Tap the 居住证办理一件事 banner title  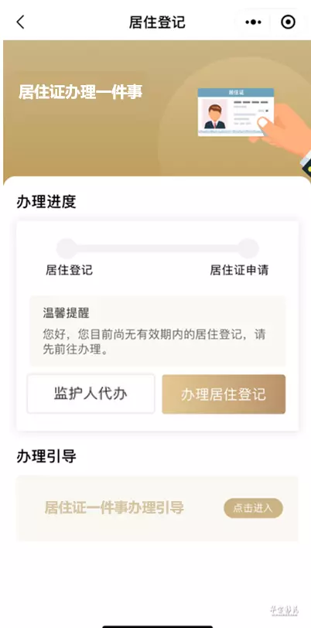80,92
